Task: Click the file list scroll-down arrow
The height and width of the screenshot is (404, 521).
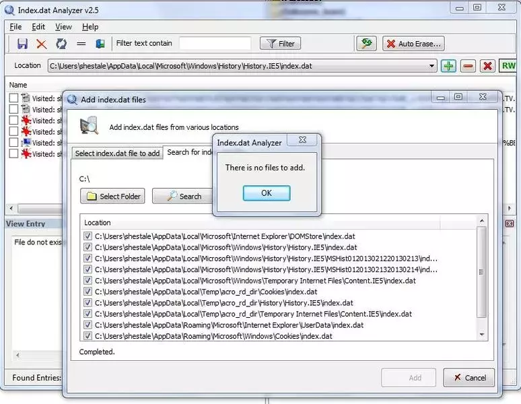Action: click(x=482, y=335)
